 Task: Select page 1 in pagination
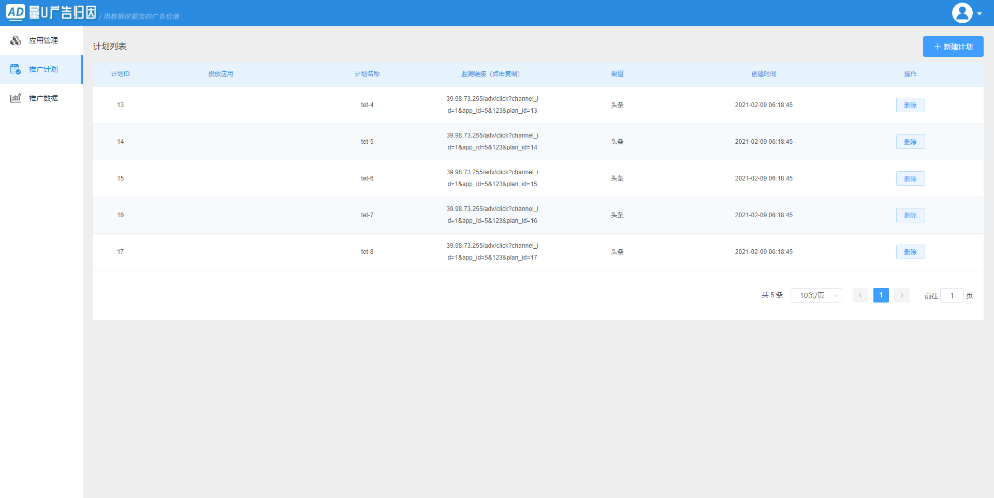tap(881, 295)
